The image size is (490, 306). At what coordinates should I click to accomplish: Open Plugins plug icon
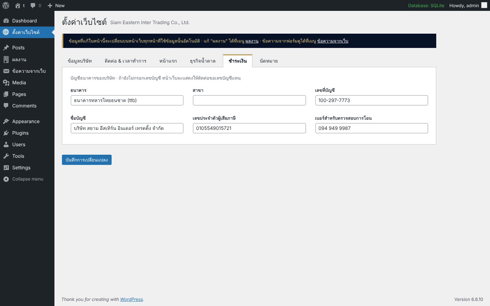pos(6,133)
